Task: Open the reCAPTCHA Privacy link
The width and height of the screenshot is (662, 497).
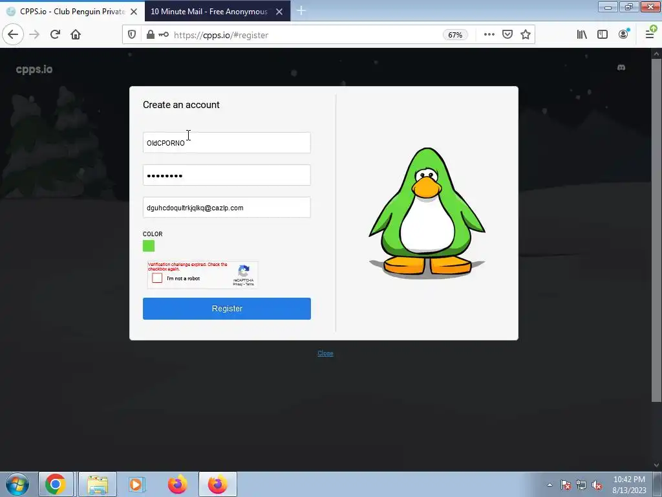Action: tap(238, 285)
